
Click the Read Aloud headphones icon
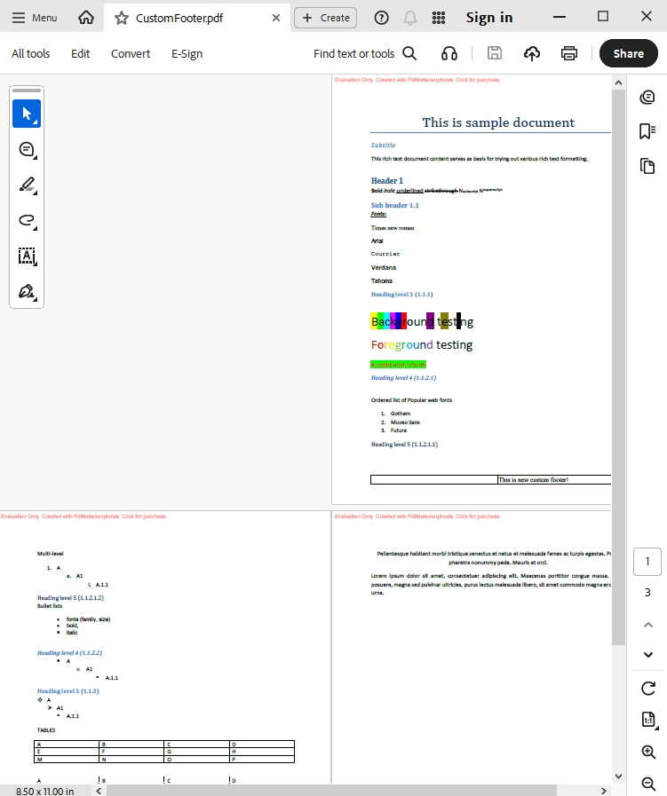coord(449,53)
